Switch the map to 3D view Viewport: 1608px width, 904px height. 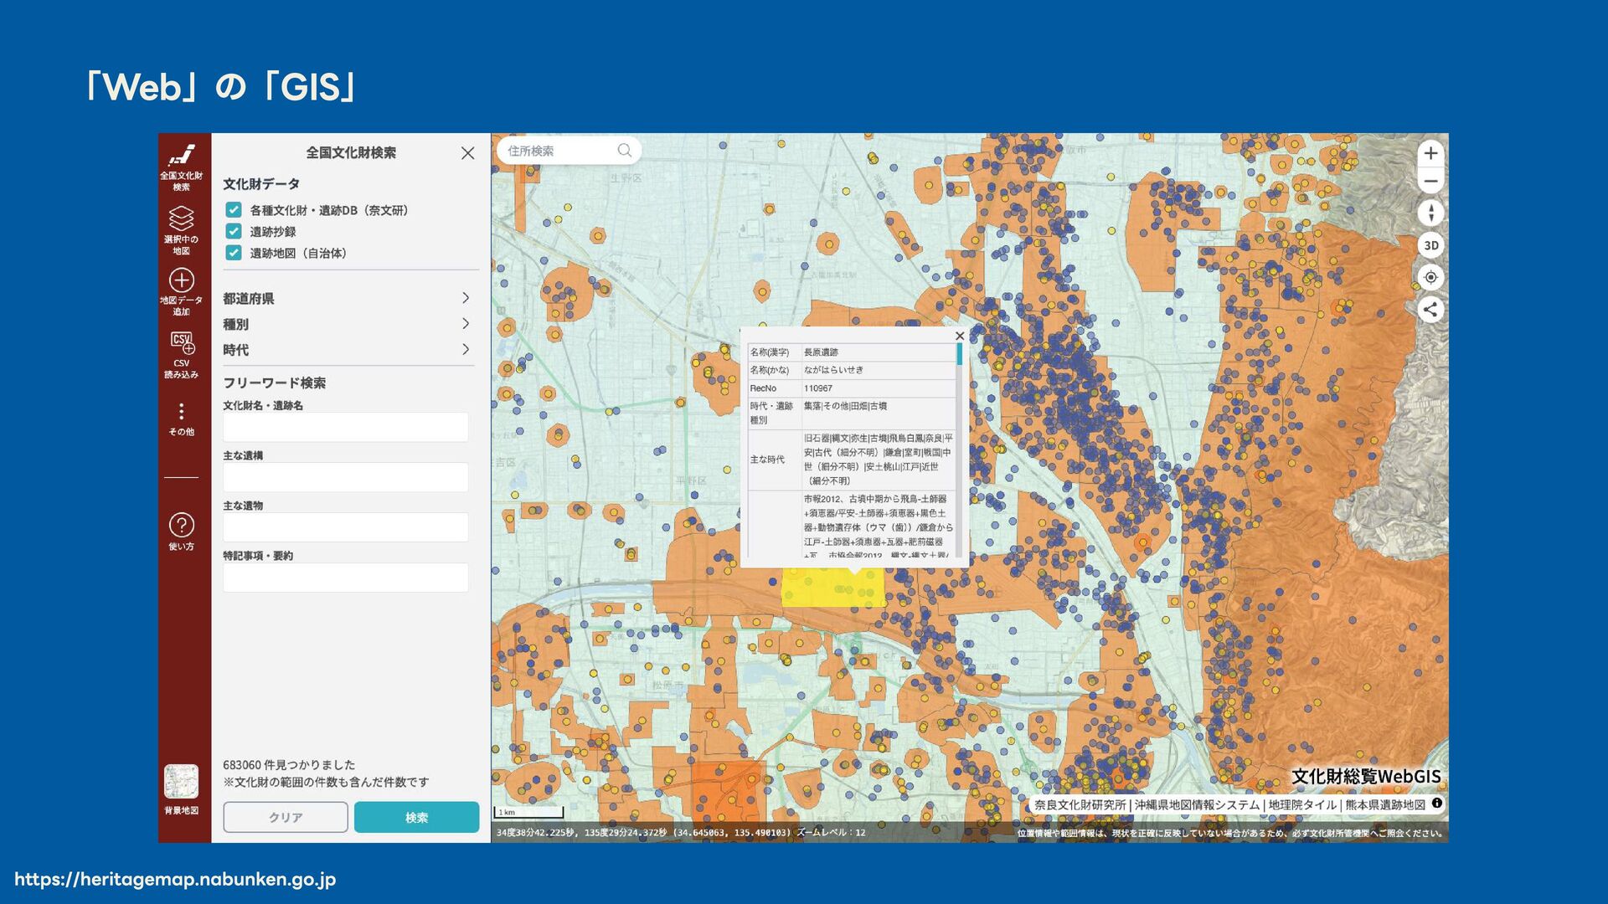1430,245
